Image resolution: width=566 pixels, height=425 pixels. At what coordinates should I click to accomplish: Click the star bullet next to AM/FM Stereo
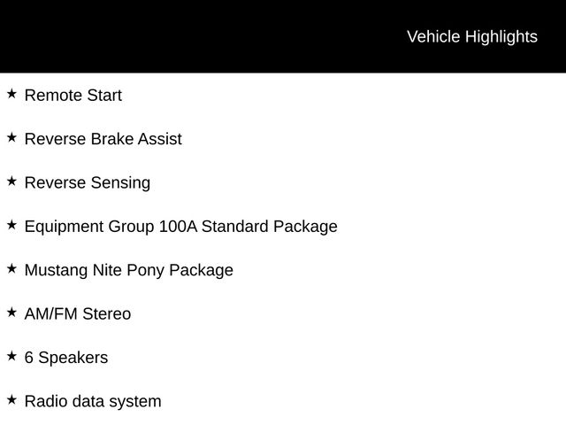click(x=11, y=312)
